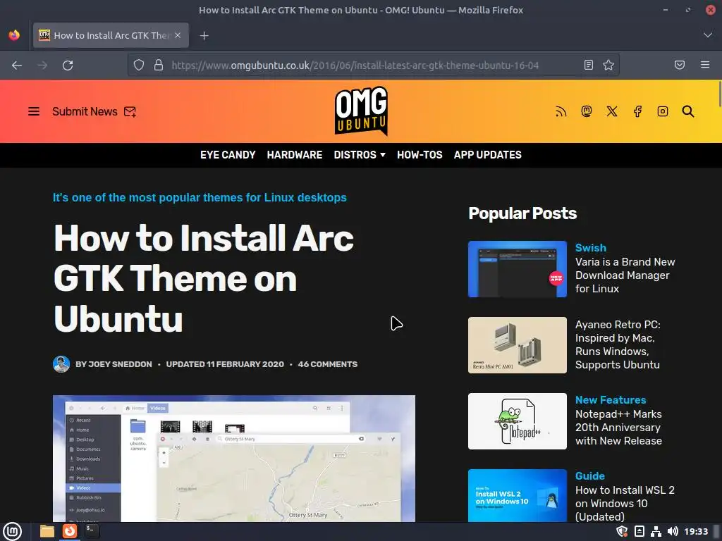The image size is (722, 541).
Task: Open the EYE CANDY menu item
Action: point(228,155)
